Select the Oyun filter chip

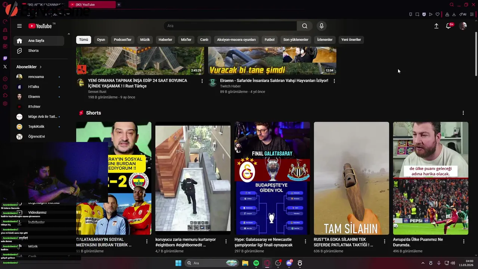coord(101,40)
